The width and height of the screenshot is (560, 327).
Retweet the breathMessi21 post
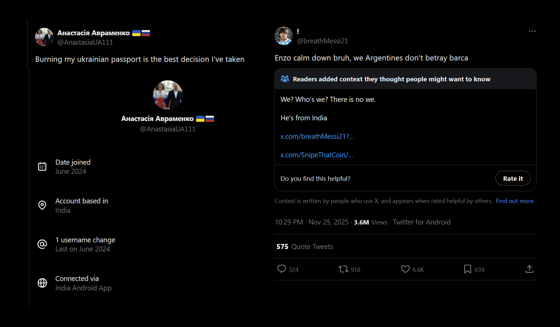[343, 269]
